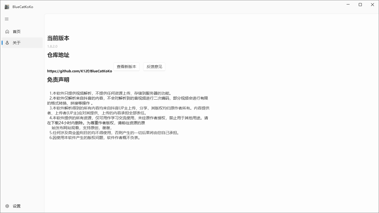Viewport: 379px width, 213px height.
Task: Open the hamburger navigation menu
Action: pos(6,19)
